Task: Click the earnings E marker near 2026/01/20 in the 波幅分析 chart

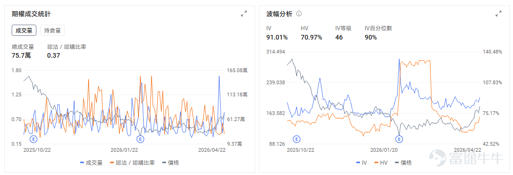Action: point(399,139)
